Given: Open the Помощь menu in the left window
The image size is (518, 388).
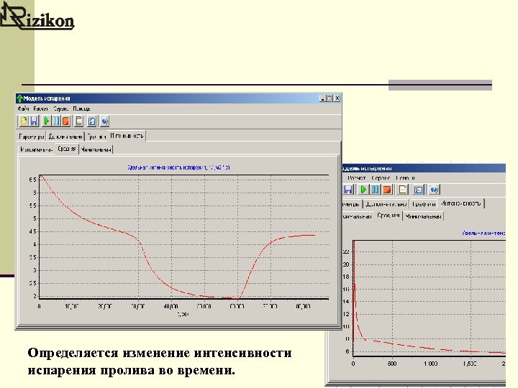Looking at the screenshot, I should click(81, 108).
